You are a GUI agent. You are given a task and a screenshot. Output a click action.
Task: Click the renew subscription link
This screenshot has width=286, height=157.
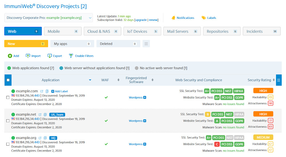(153, 20)
